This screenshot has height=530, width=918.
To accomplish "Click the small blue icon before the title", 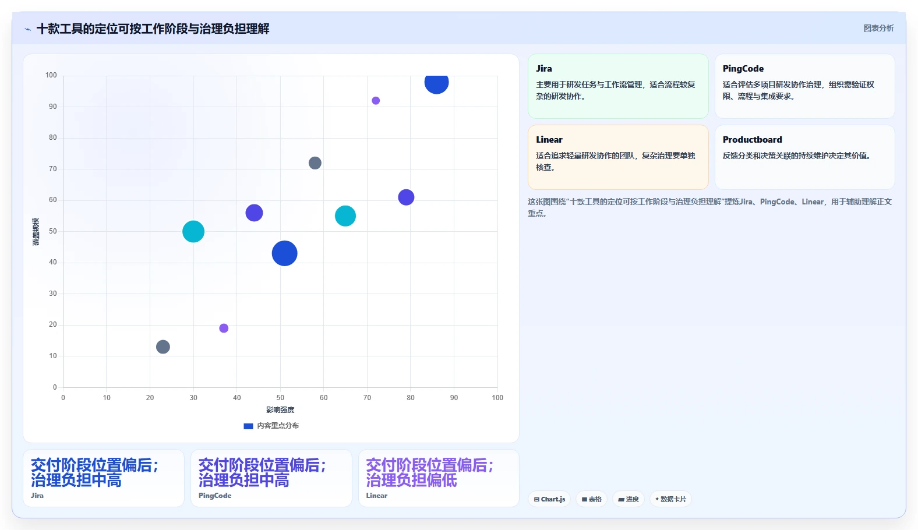I will tap(27, 29).
